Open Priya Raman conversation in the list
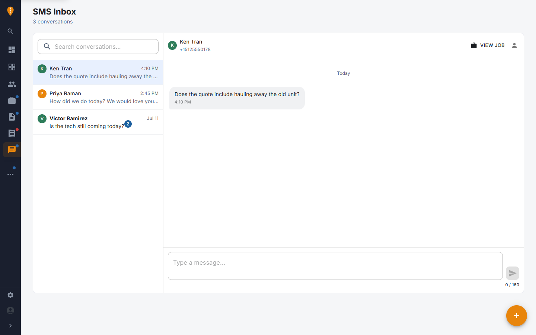Viewport: 536px width, 335px height. click(98, 97)
